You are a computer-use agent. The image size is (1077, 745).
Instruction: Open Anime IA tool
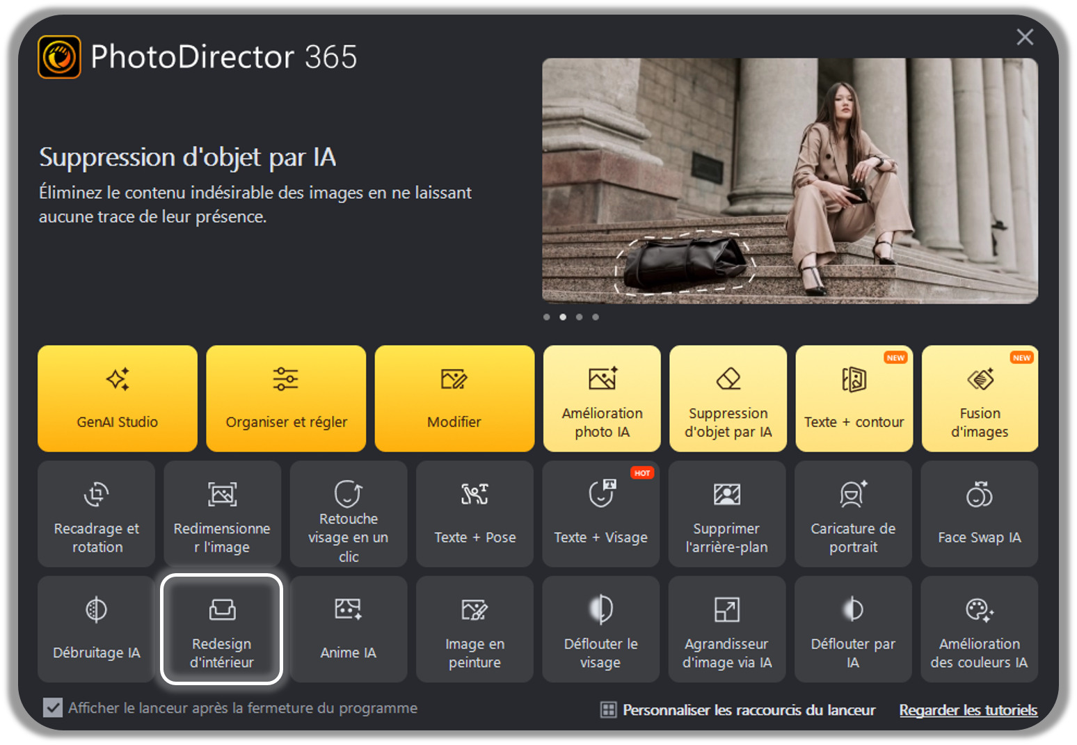(349, 630)
